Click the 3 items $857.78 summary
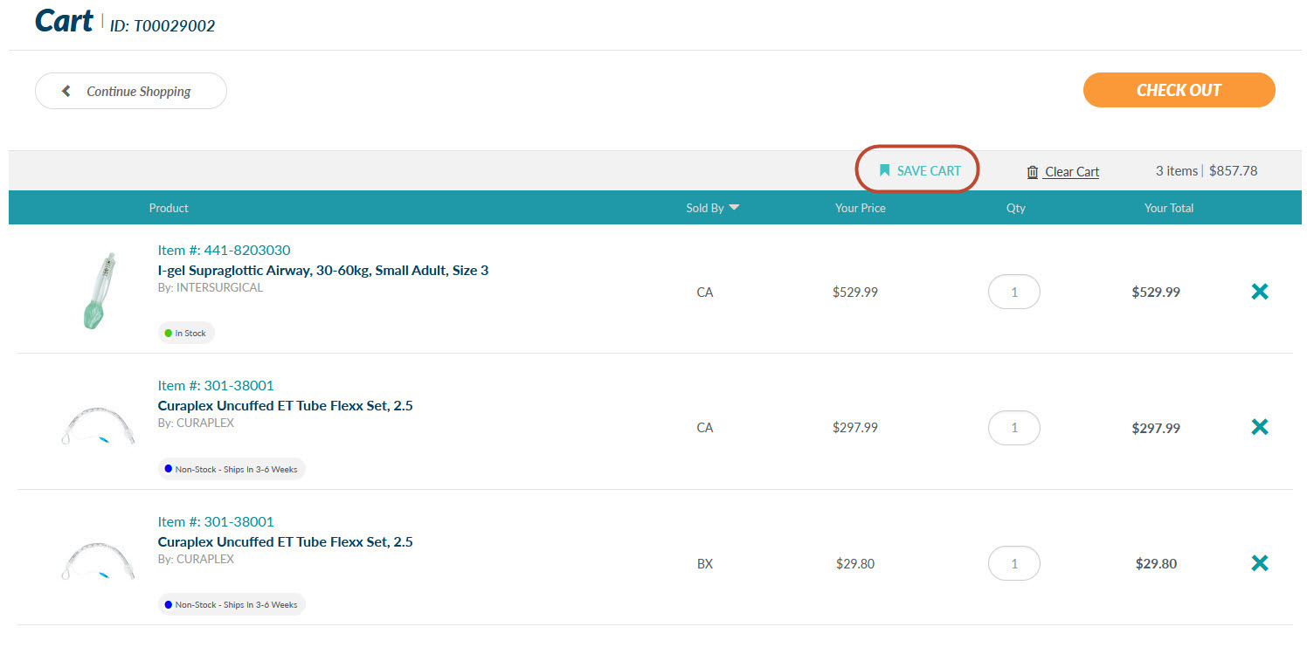 (1207, 171)
